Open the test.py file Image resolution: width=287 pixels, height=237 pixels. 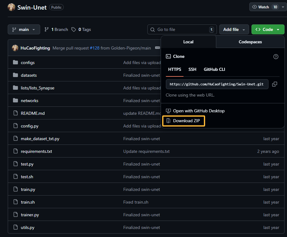click(27, 164)
